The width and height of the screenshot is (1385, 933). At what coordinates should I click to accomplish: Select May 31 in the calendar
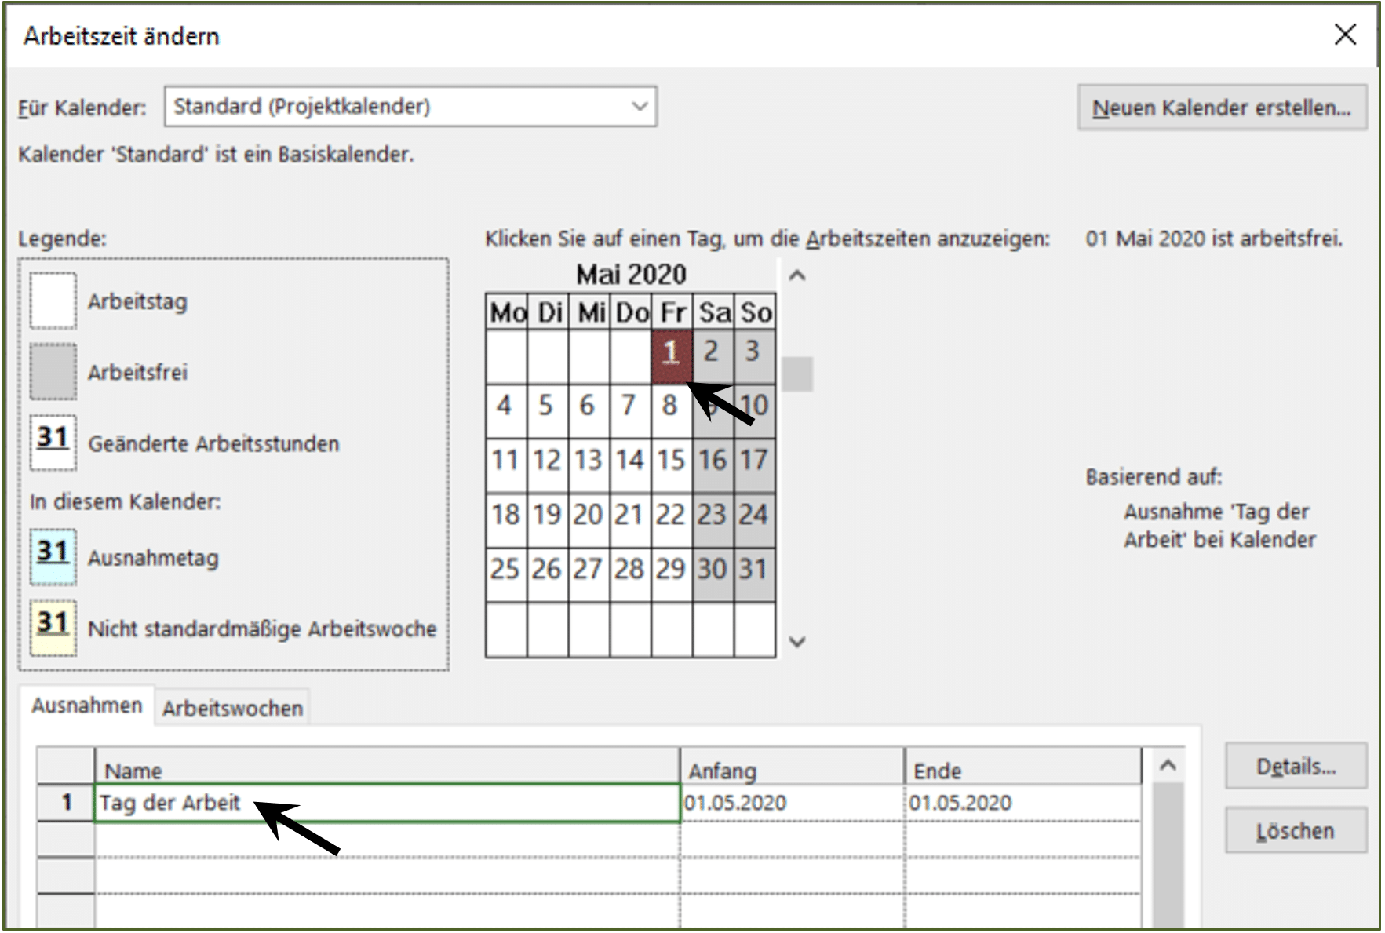coord(754,574)
